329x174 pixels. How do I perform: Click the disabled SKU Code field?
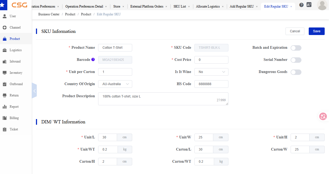(x=211, y=48)
